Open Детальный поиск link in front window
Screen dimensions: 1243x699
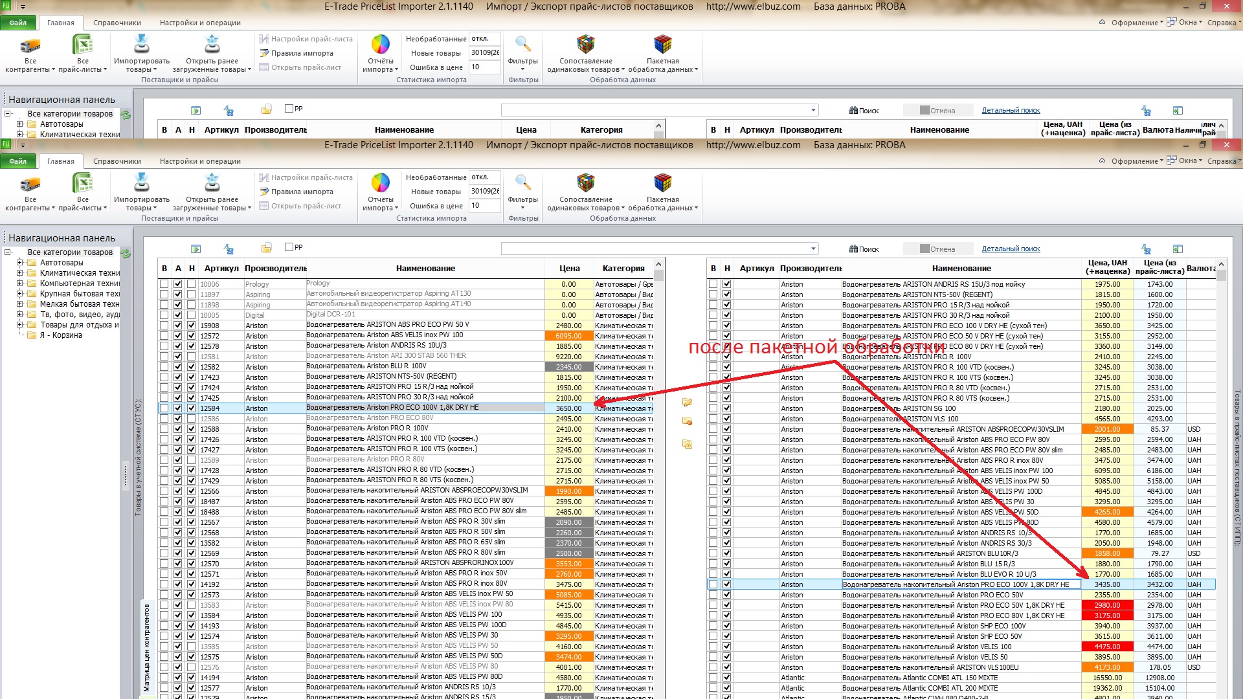point(1011,249)
